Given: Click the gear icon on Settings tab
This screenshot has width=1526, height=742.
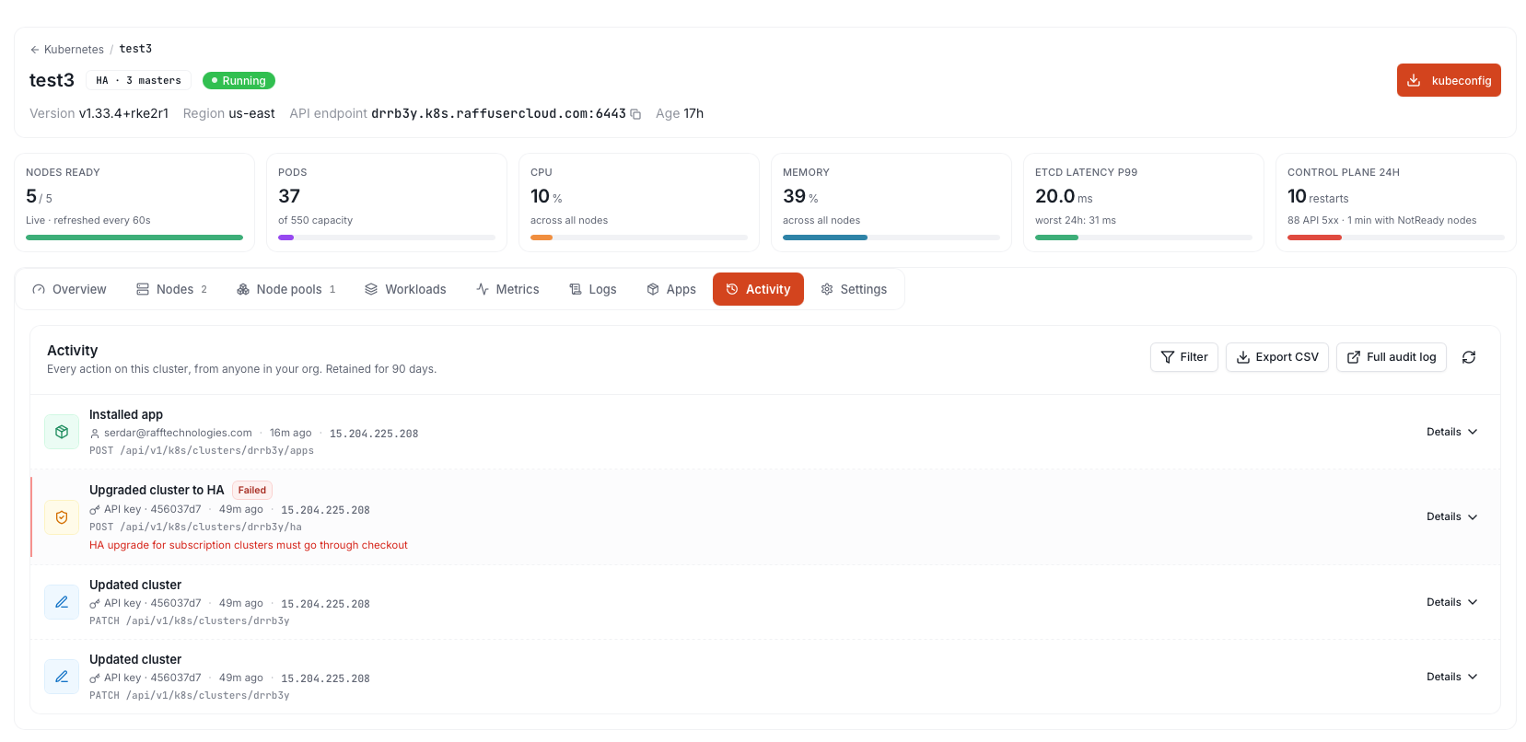Looking at the screenshot, I should [x=827, y=289].
